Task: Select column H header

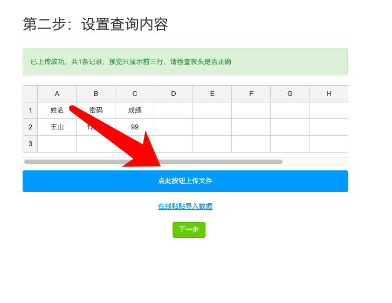Action: (x=328, y=94)
